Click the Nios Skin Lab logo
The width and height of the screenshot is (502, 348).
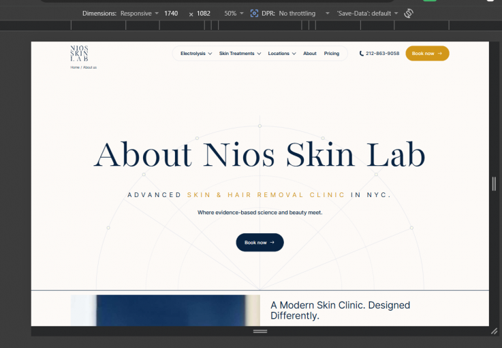(79, 53)
